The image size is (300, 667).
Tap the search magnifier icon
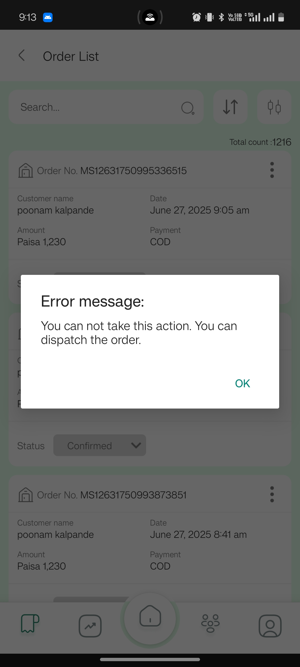[188, 108]
